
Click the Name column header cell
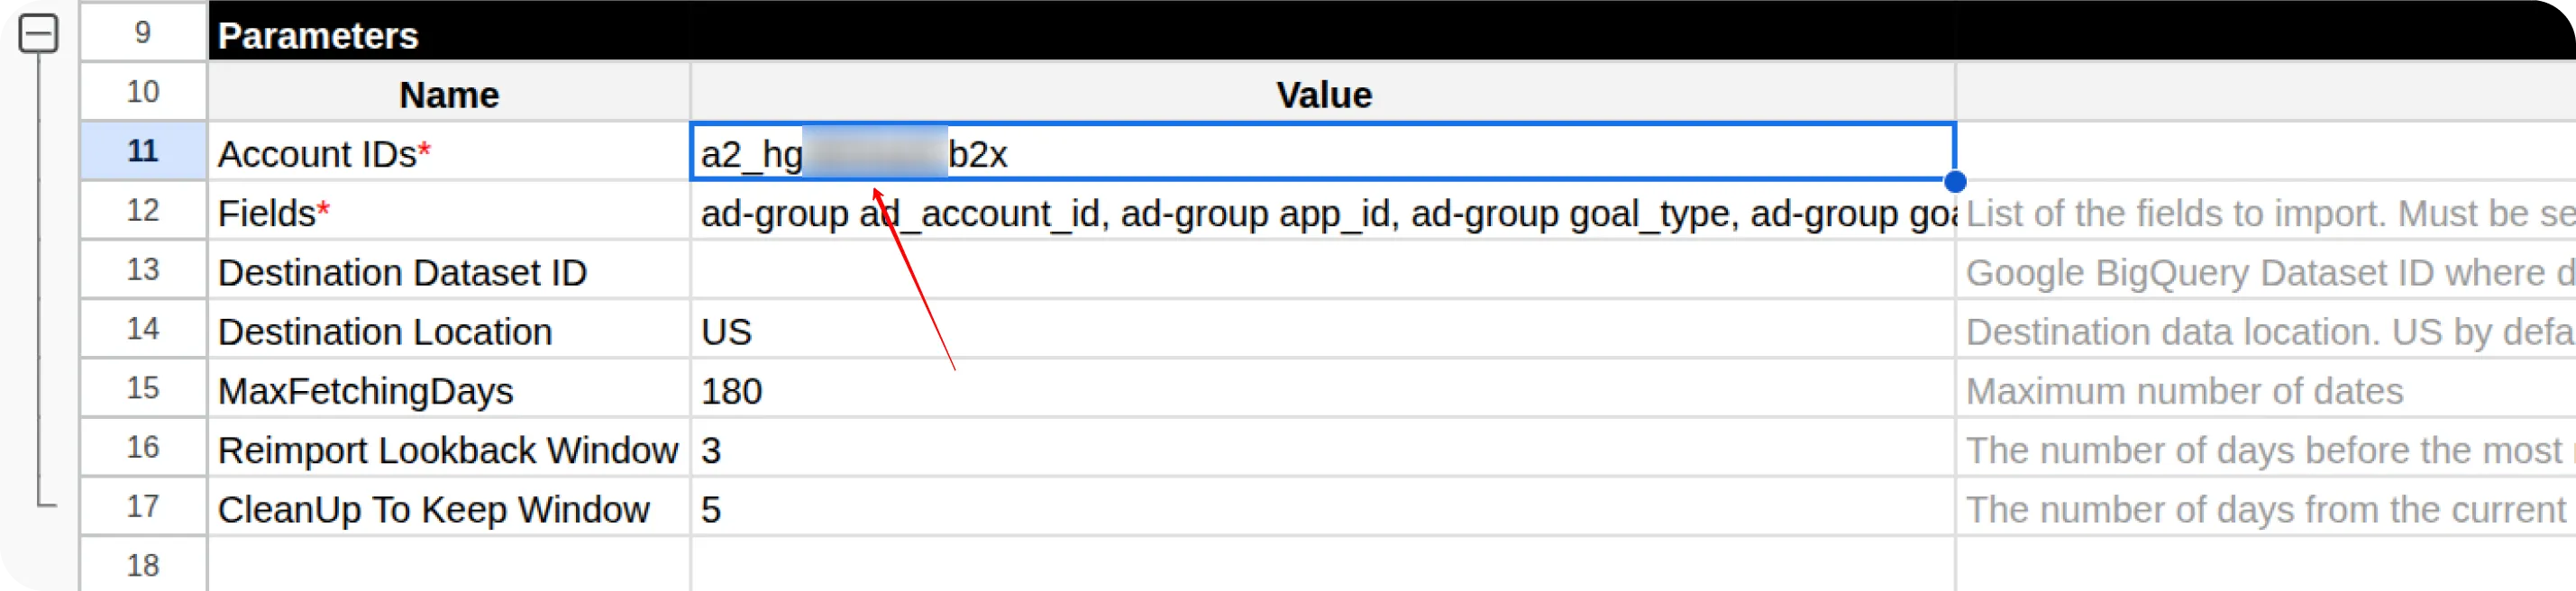(449, 94)
